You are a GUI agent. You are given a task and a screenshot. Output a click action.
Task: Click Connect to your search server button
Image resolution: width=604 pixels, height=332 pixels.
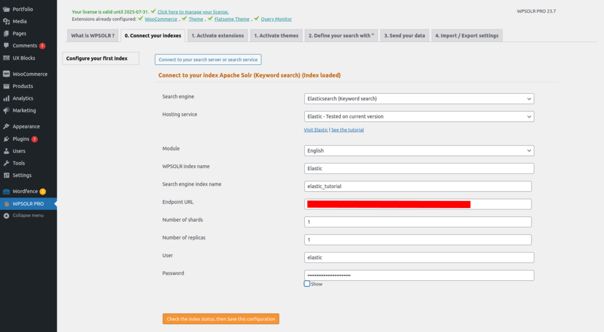[x=208, y=60]
